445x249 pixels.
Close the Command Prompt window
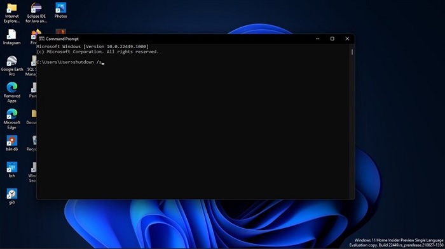[347, 39]
